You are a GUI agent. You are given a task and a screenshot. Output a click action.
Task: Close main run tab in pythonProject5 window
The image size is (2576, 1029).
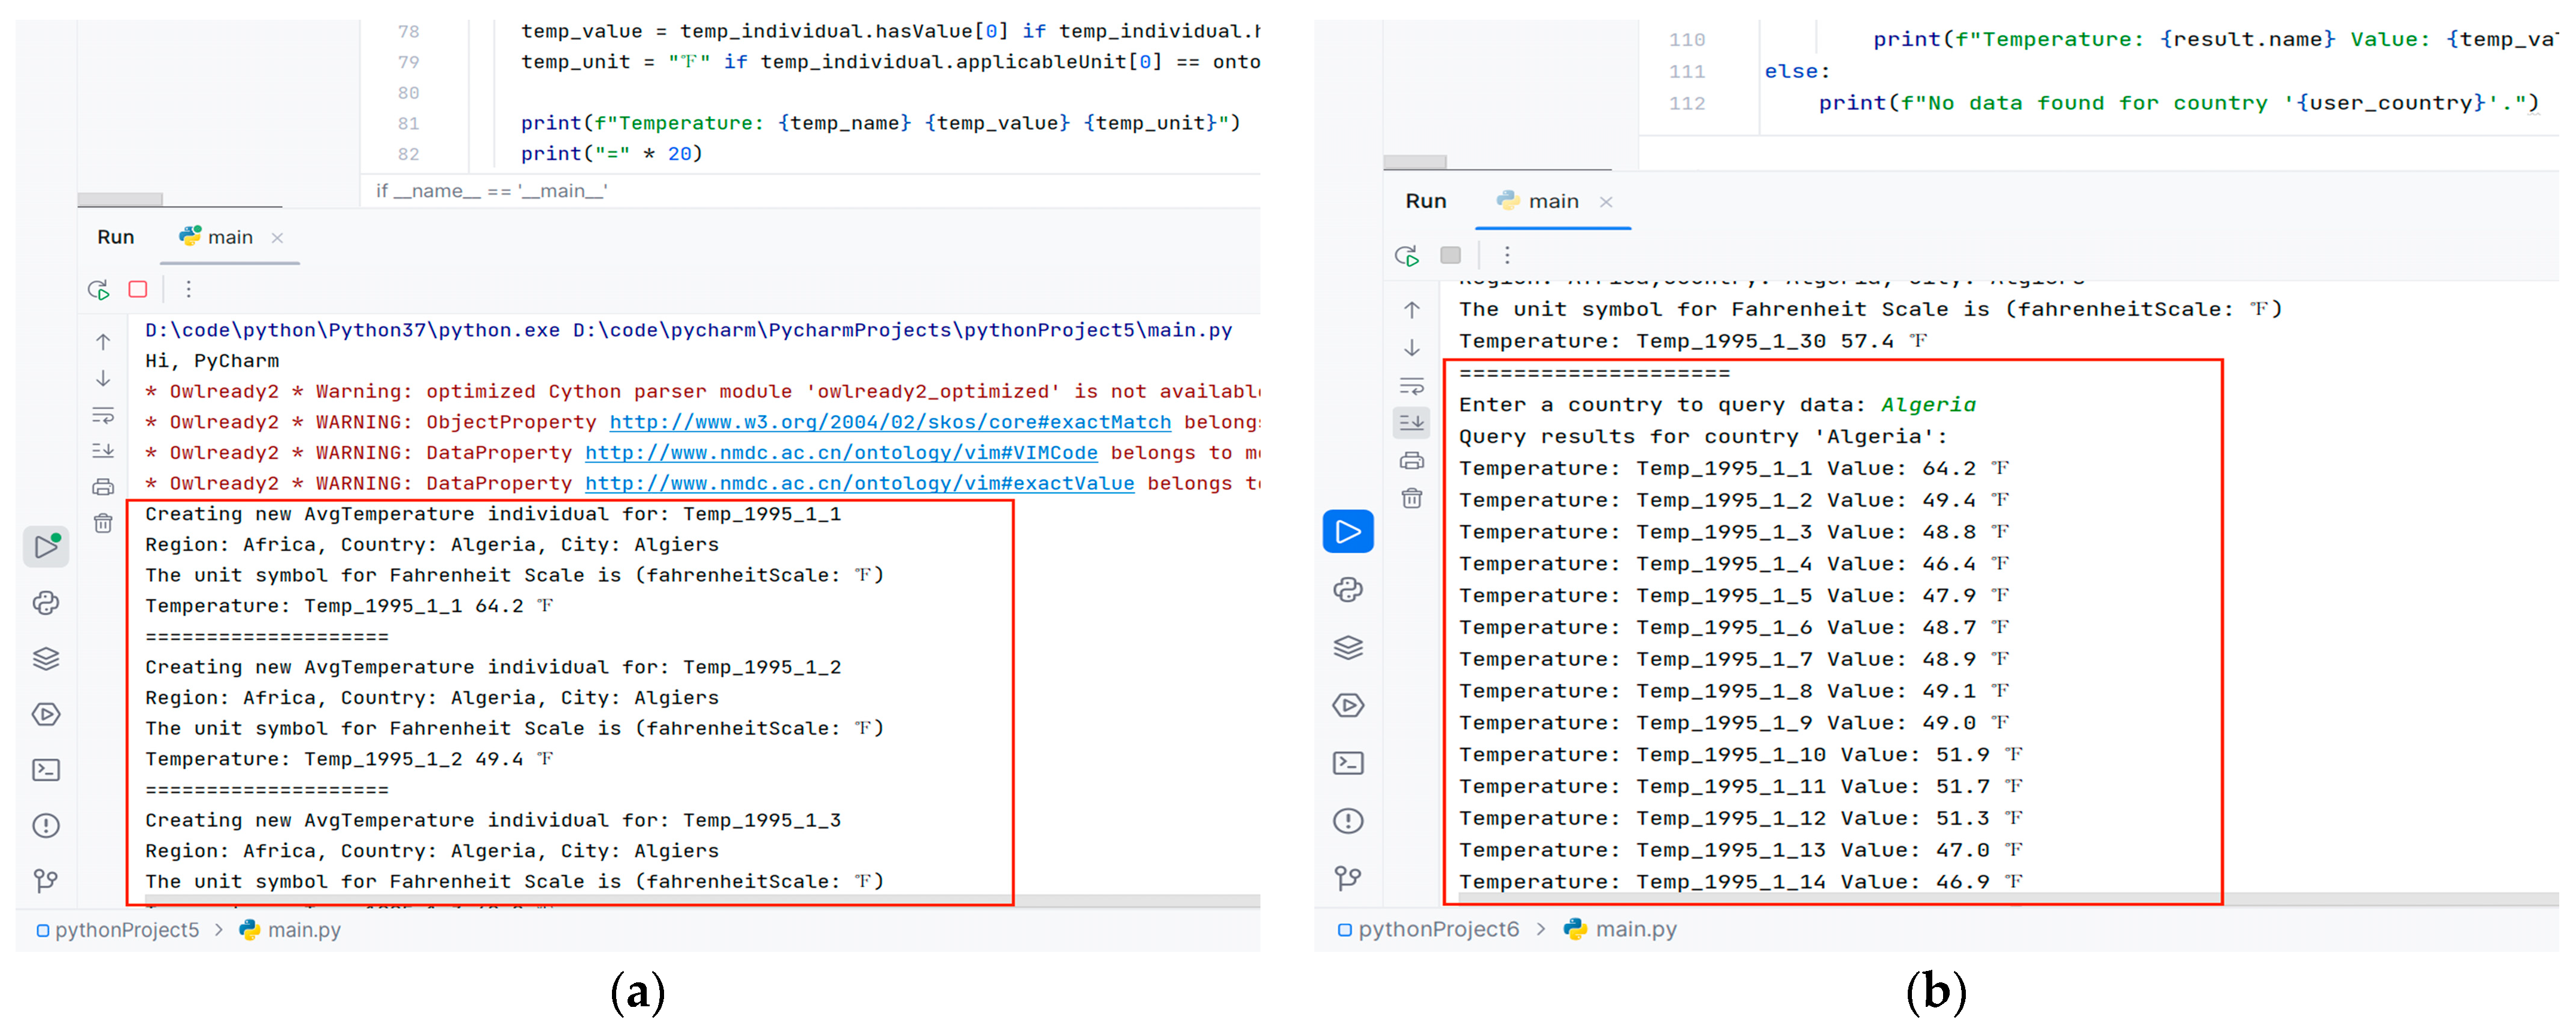click(x=278, y=238)
